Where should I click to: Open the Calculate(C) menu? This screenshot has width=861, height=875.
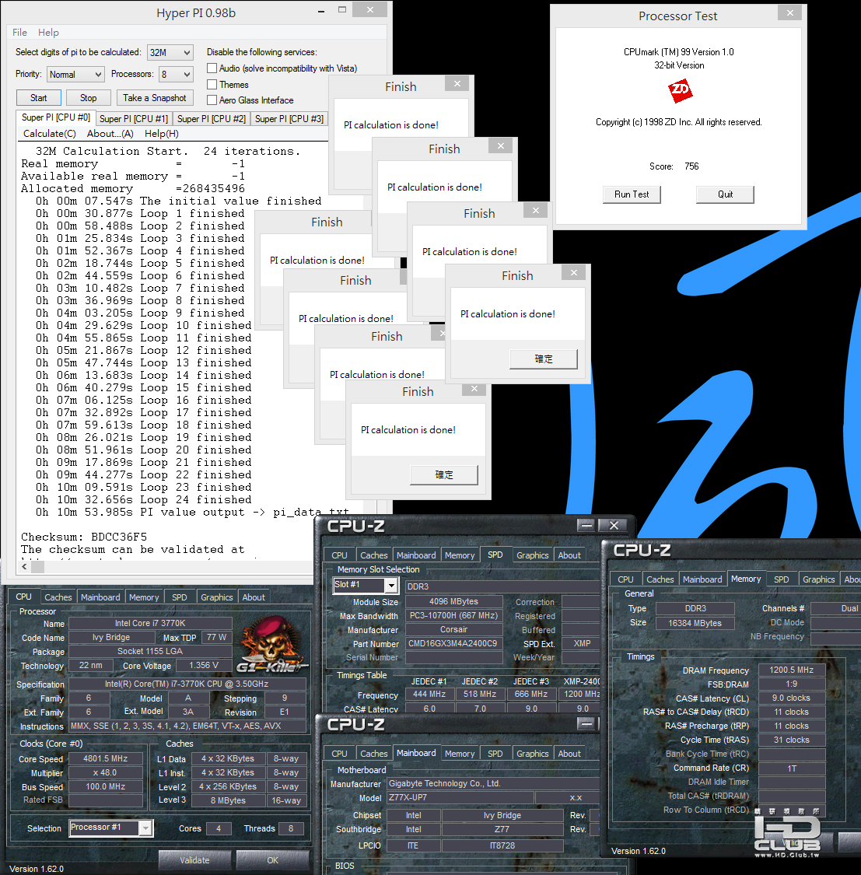point(50,133)
